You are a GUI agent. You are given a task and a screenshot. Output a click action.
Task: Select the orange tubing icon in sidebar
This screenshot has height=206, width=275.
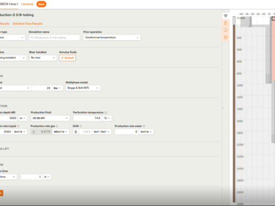coord(225,23)
